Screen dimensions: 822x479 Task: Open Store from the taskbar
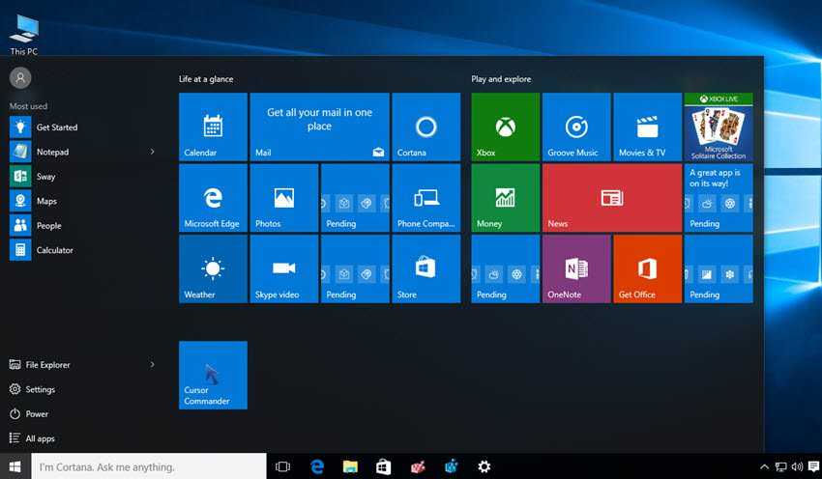384,466
